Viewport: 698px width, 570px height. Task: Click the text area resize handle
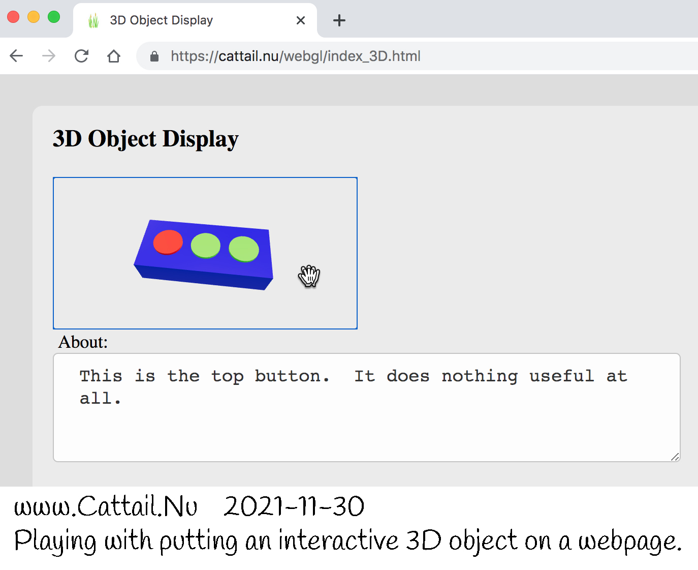pos(675,457)
